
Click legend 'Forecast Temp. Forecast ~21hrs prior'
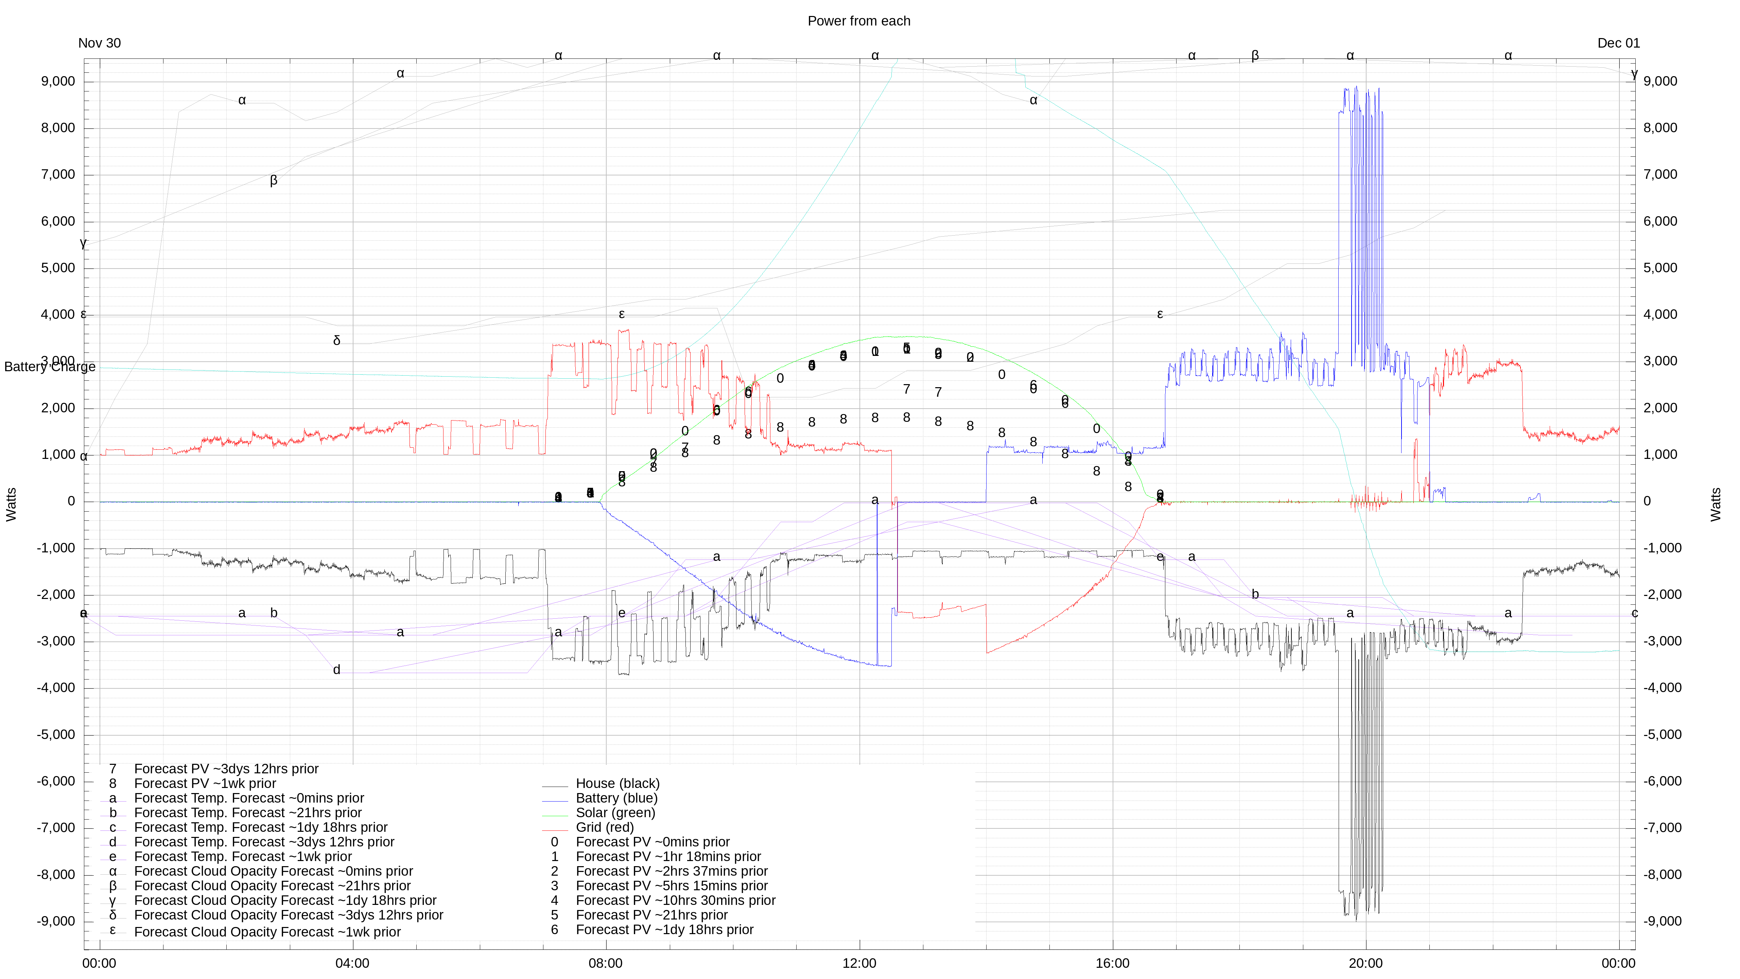(x=248, y=813)
